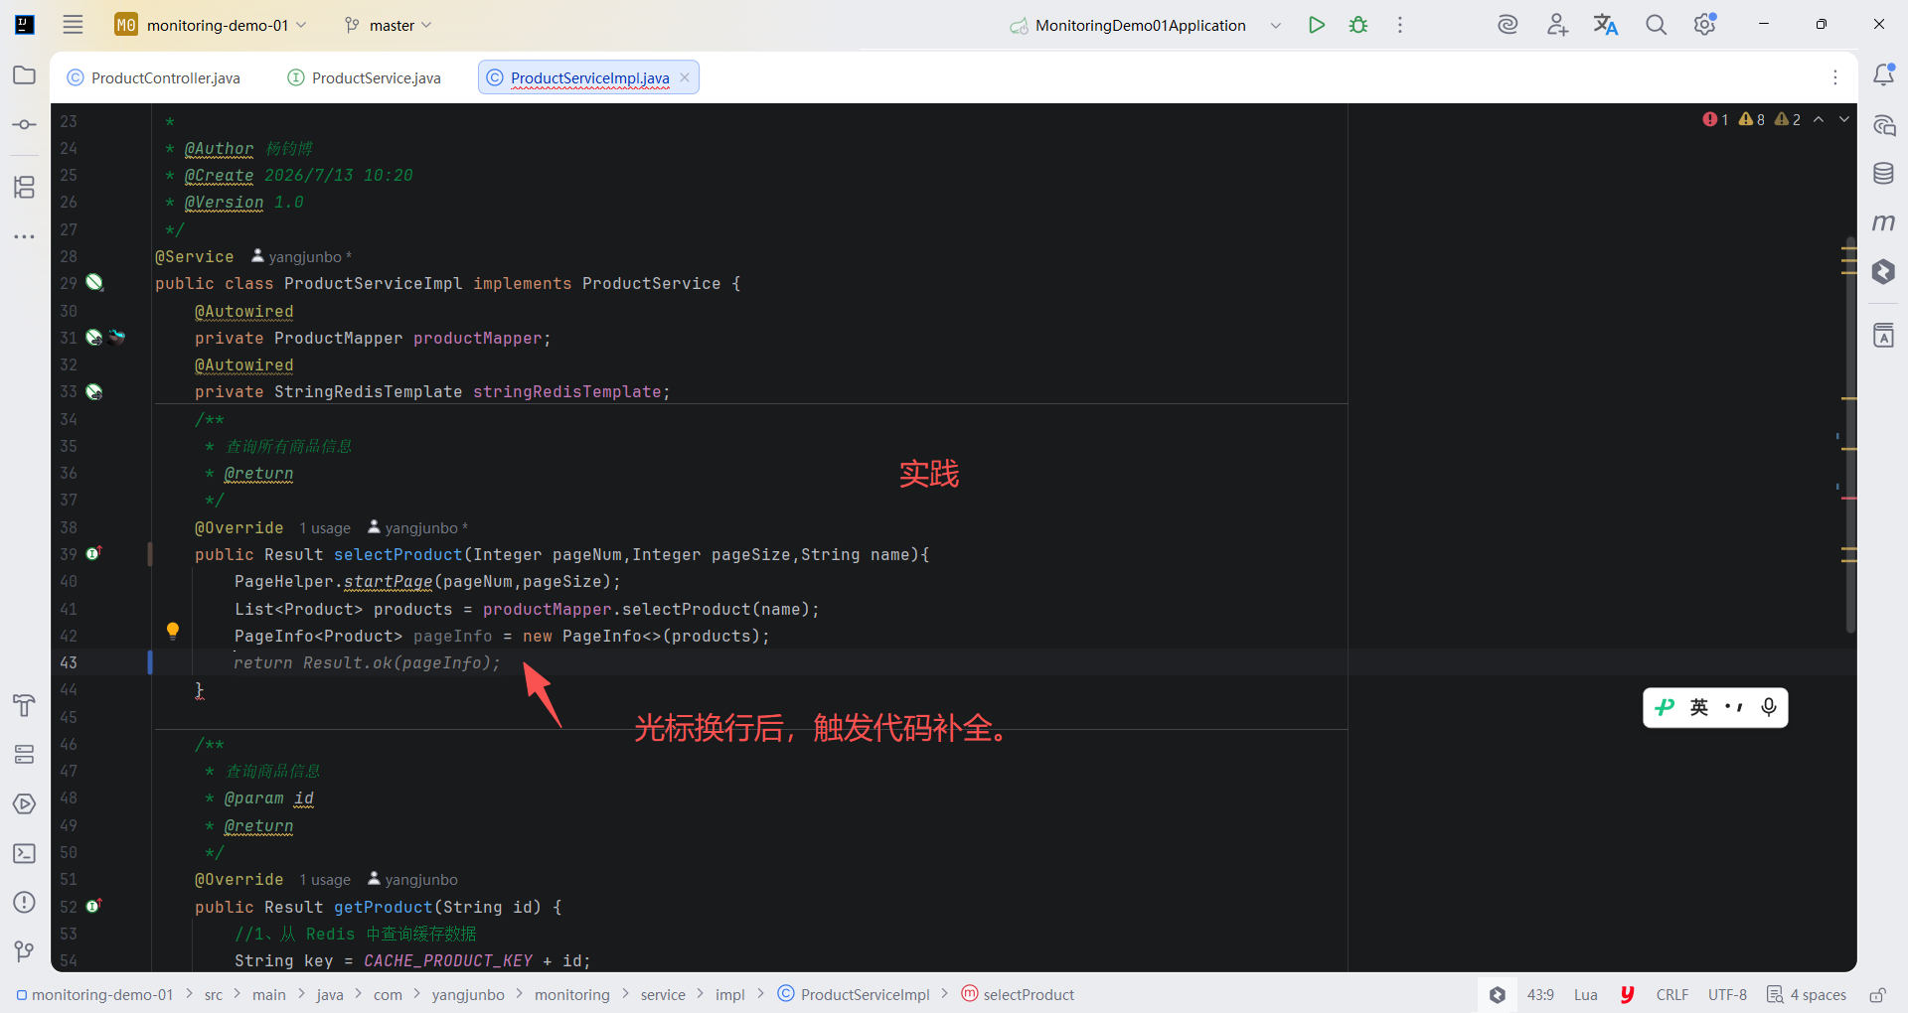Click breadcrumb service

[x=663, y=994]
